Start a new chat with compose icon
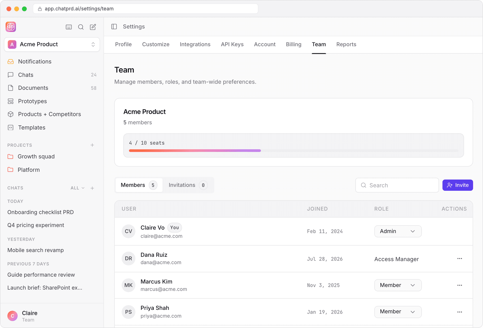The width and height of the screenshot is (483, 328). [93, 27]
